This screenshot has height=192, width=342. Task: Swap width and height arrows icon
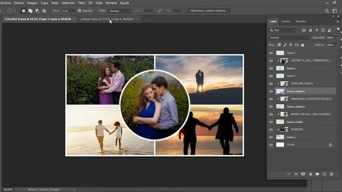tap(160, 11)
